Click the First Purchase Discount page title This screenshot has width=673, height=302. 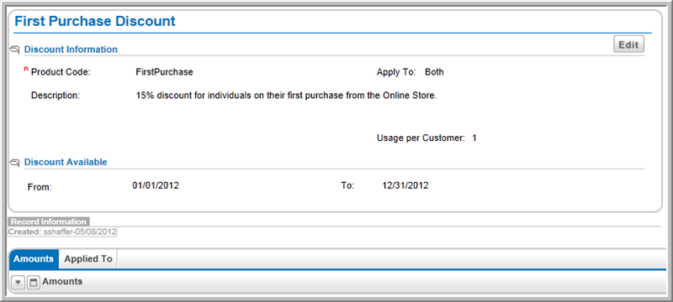(95, 21)
